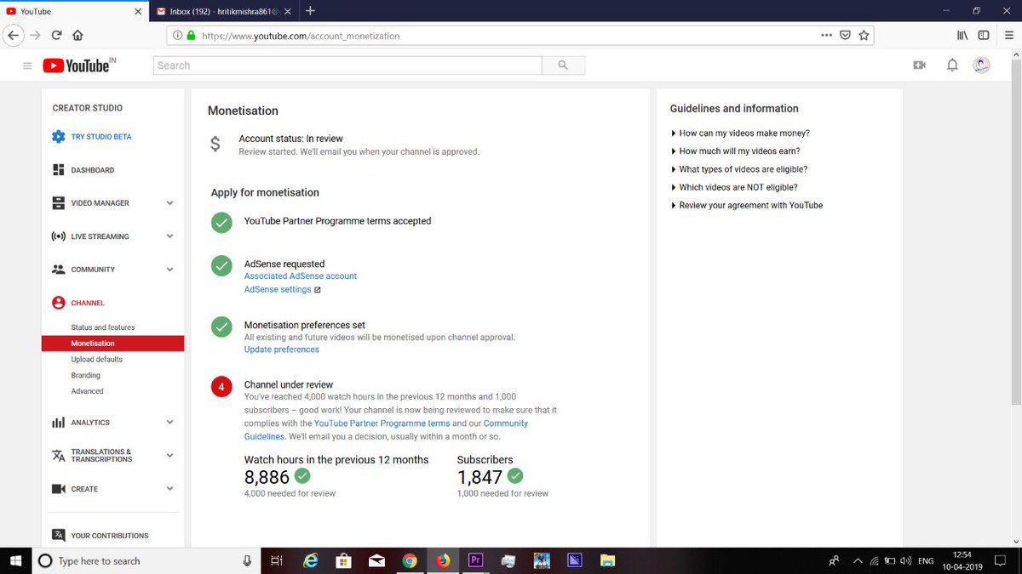Click the green padlock site info icon
Screen dimensions: 1022x574
191,36
